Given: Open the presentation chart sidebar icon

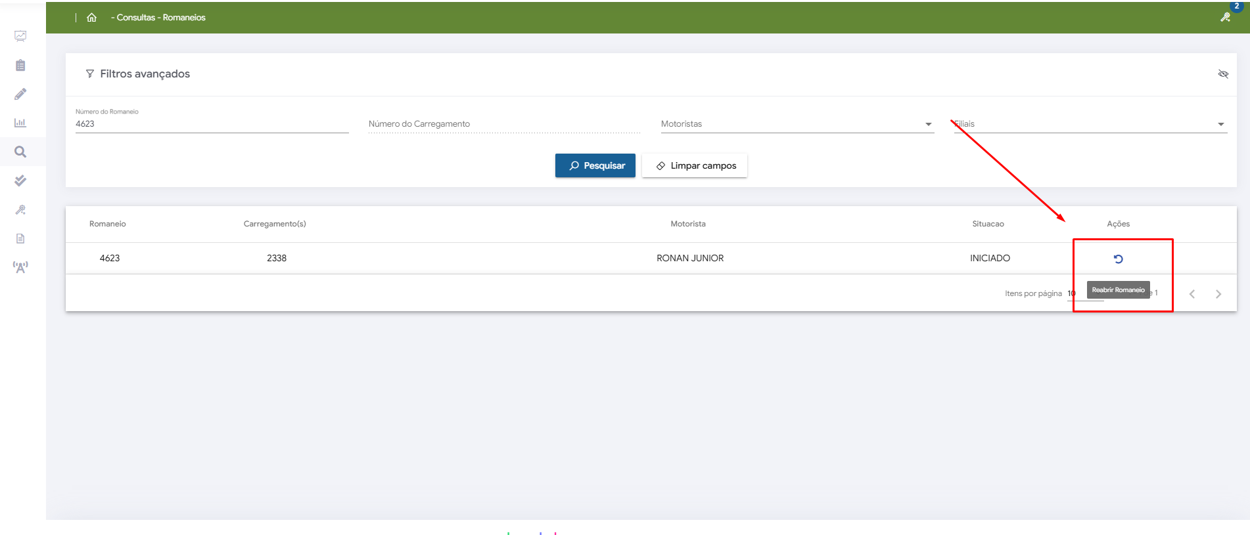Looking at the screenshot, I should click(x=20, y=36).
